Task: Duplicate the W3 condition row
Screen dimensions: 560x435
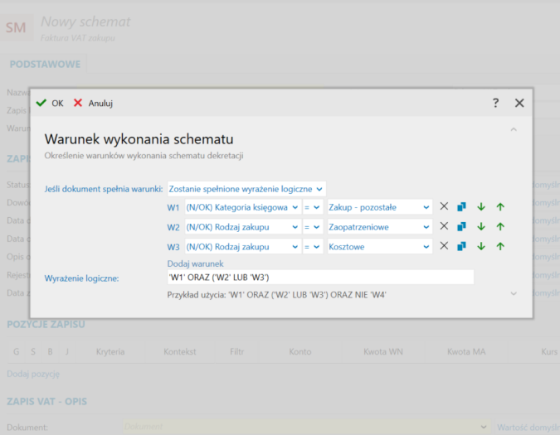Action: click(462, 246)
